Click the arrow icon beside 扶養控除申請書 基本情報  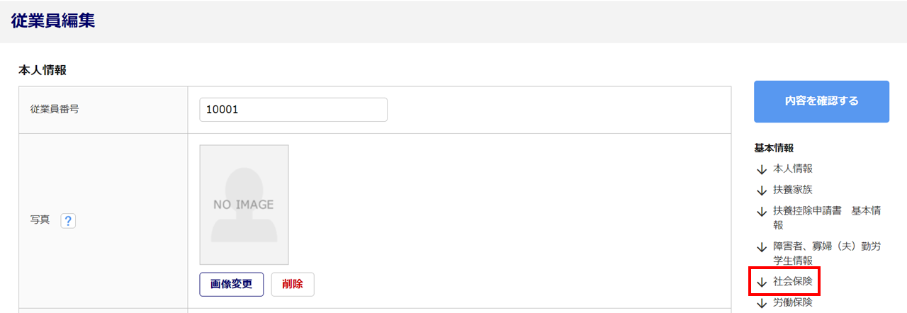pos(762,212)
